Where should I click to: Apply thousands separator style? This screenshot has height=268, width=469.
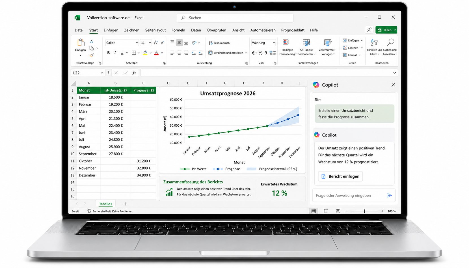click(x=266, y=53)
